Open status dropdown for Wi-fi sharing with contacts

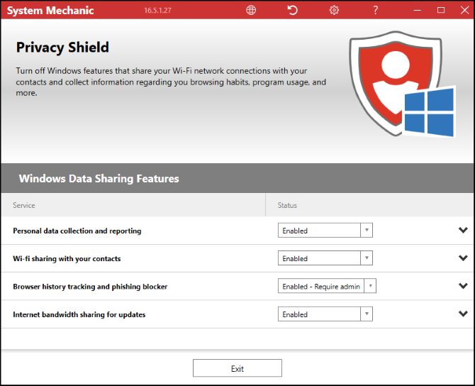click(325, 258)
